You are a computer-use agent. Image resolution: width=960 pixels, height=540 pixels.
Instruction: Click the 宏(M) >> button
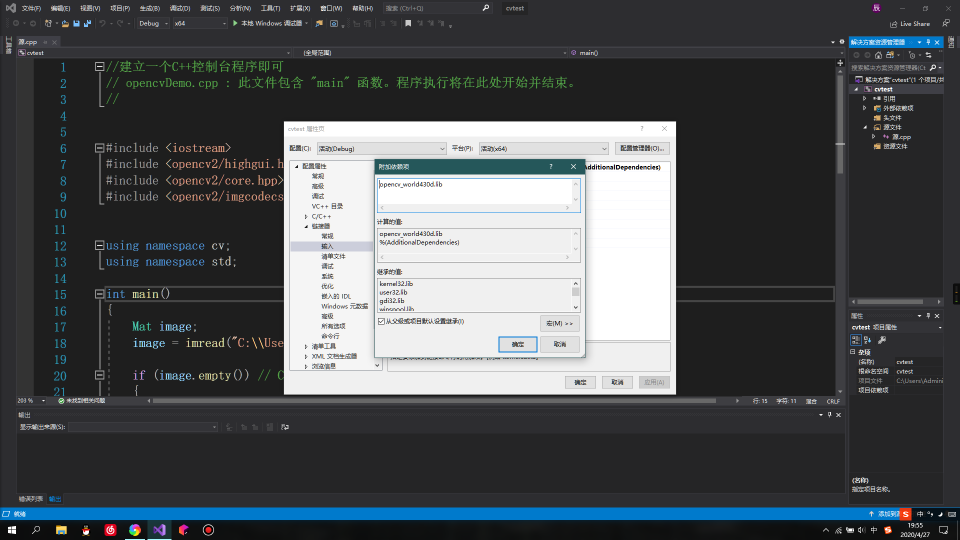click(x=559, y=323)
